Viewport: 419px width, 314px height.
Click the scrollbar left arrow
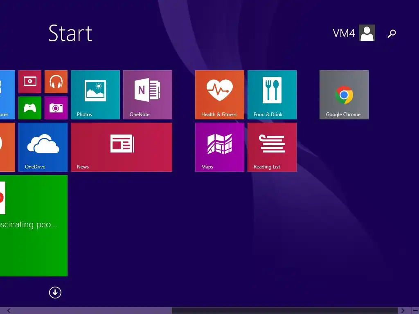[x=9, y=311]
